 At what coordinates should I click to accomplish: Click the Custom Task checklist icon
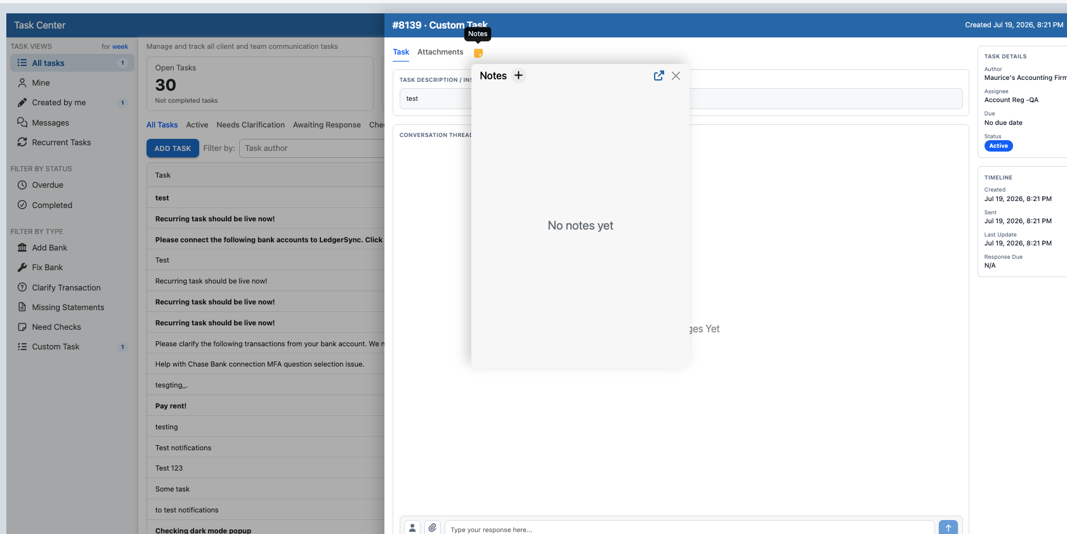(x=22, y=346)
